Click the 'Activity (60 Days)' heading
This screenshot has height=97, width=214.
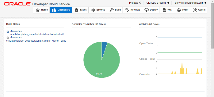click(x=149, y=24)
